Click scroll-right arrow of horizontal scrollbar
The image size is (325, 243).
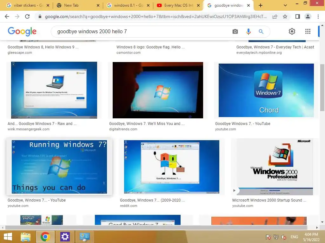tap(317, 227)
